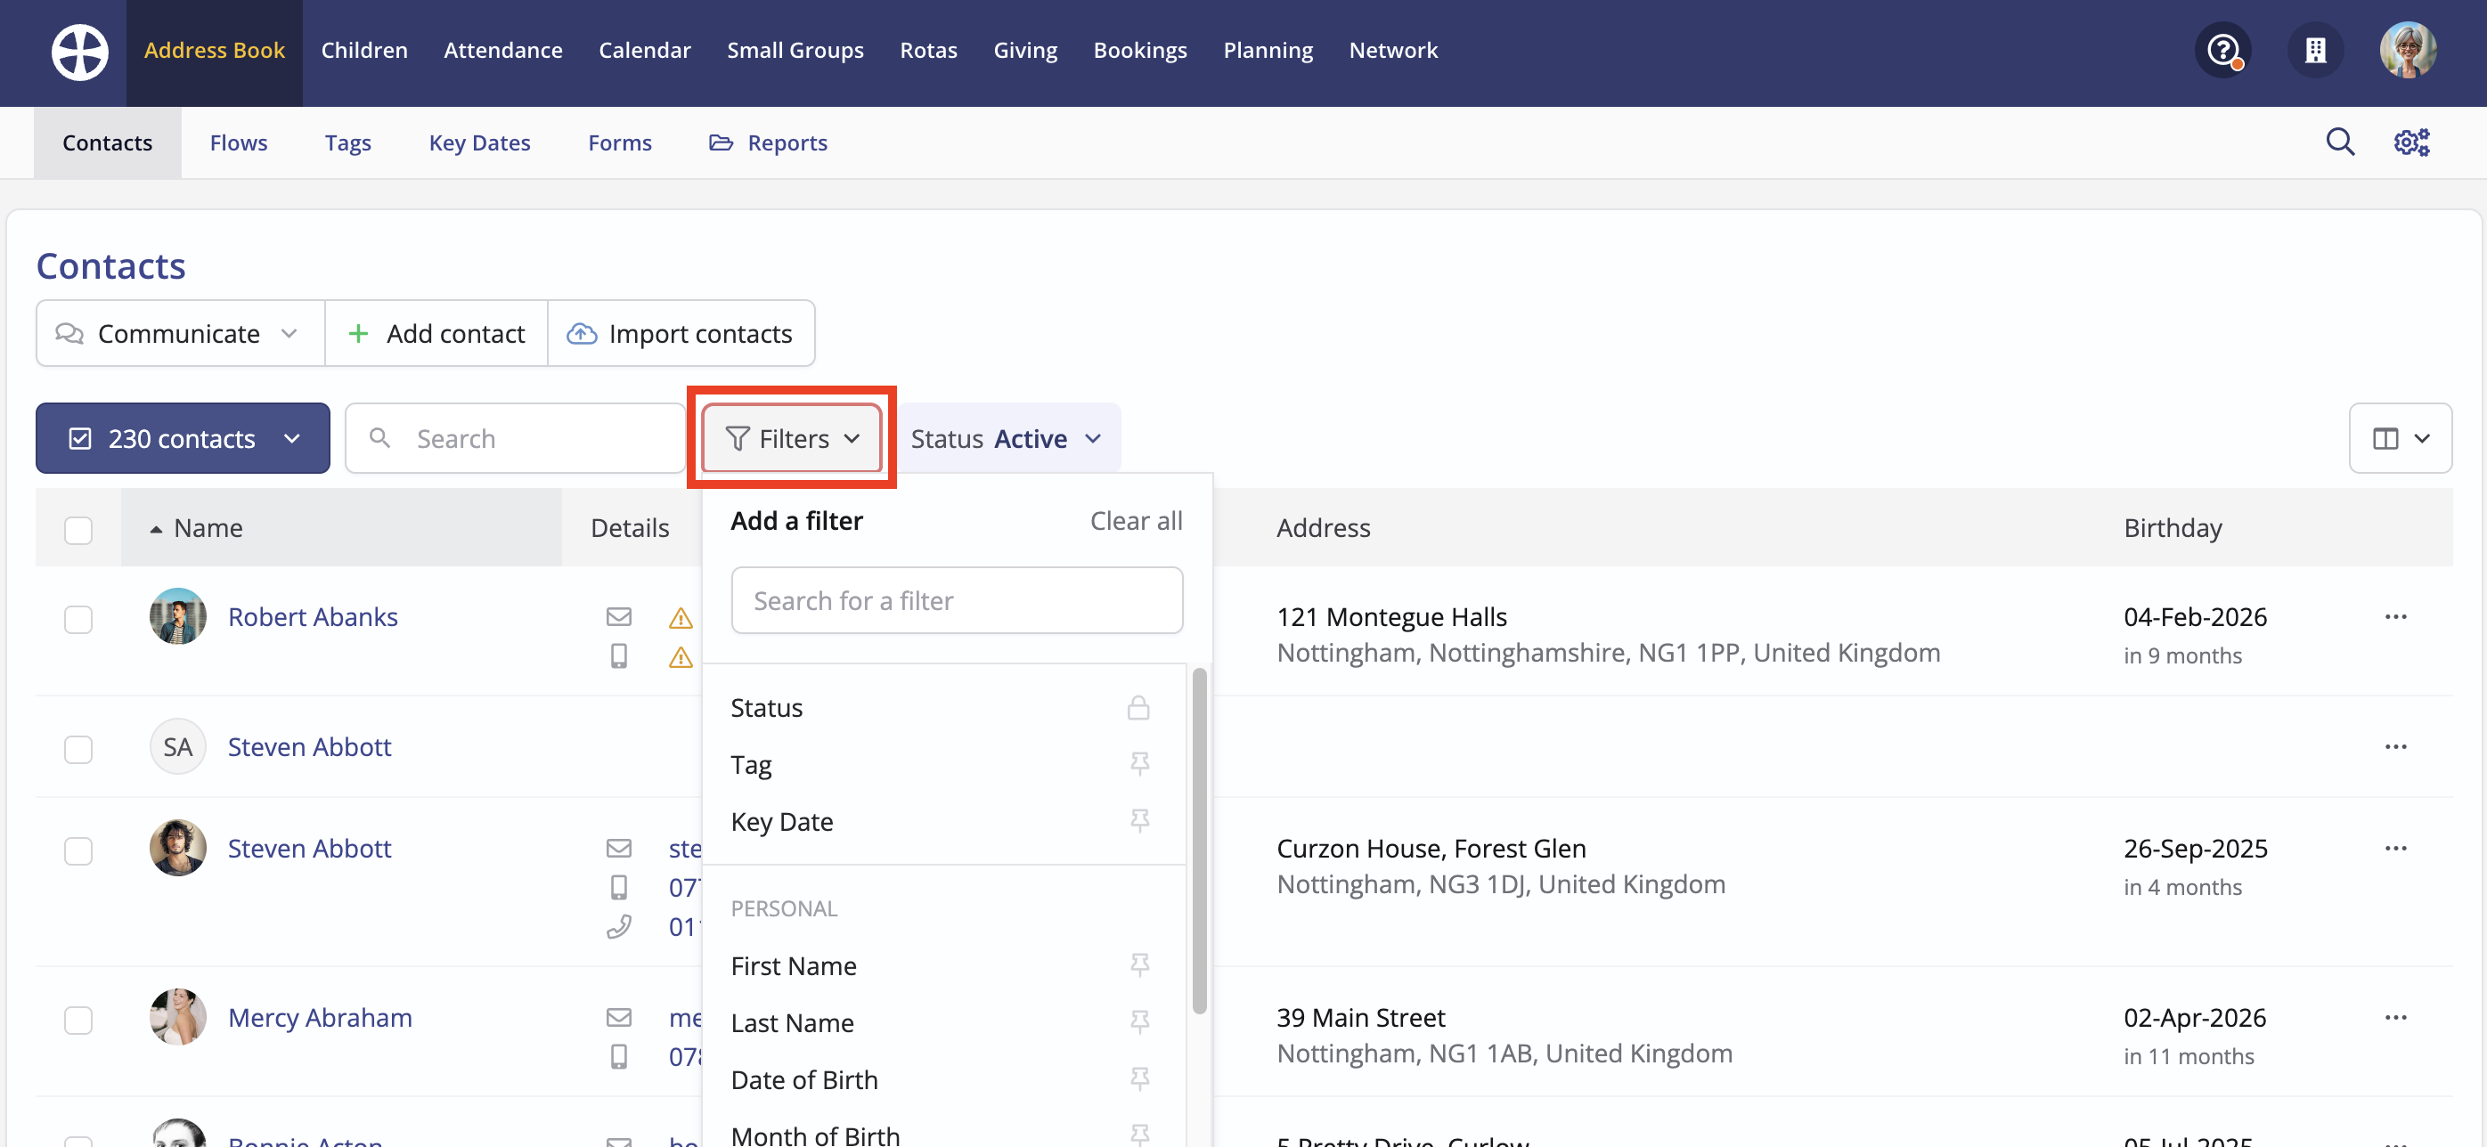Click the green plus icon on Add contact

pyautogui.click(x=358, y=333)
